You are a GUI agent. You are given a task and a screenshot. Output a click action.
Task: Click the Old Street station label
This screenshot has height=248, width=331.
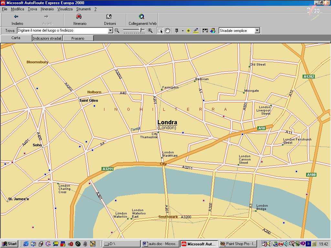click(258, 65)
